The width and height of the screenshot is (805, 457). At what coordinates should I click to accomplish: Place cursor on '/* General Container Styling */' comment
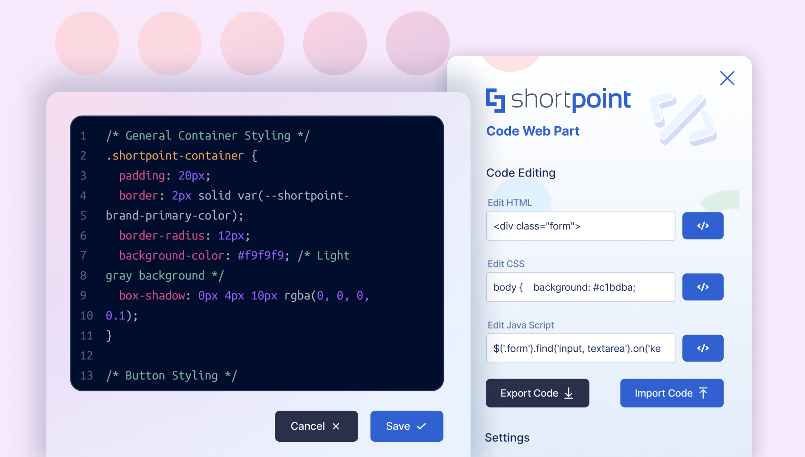click(x=208, y=136)
